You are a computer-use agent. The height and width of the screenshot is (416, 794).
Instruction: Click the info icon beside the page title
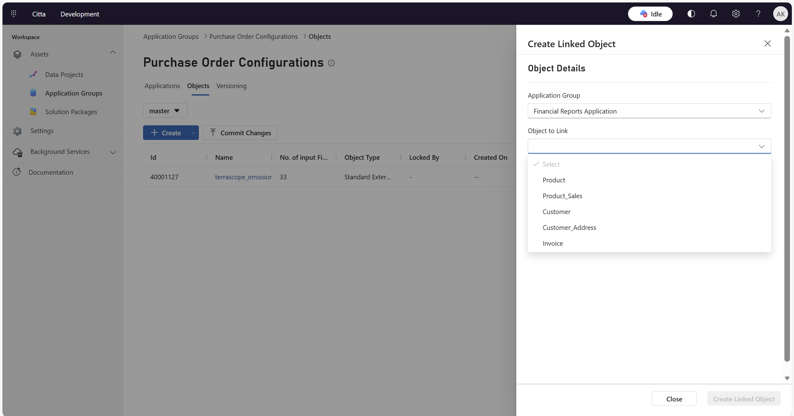[x=331, y=63]
